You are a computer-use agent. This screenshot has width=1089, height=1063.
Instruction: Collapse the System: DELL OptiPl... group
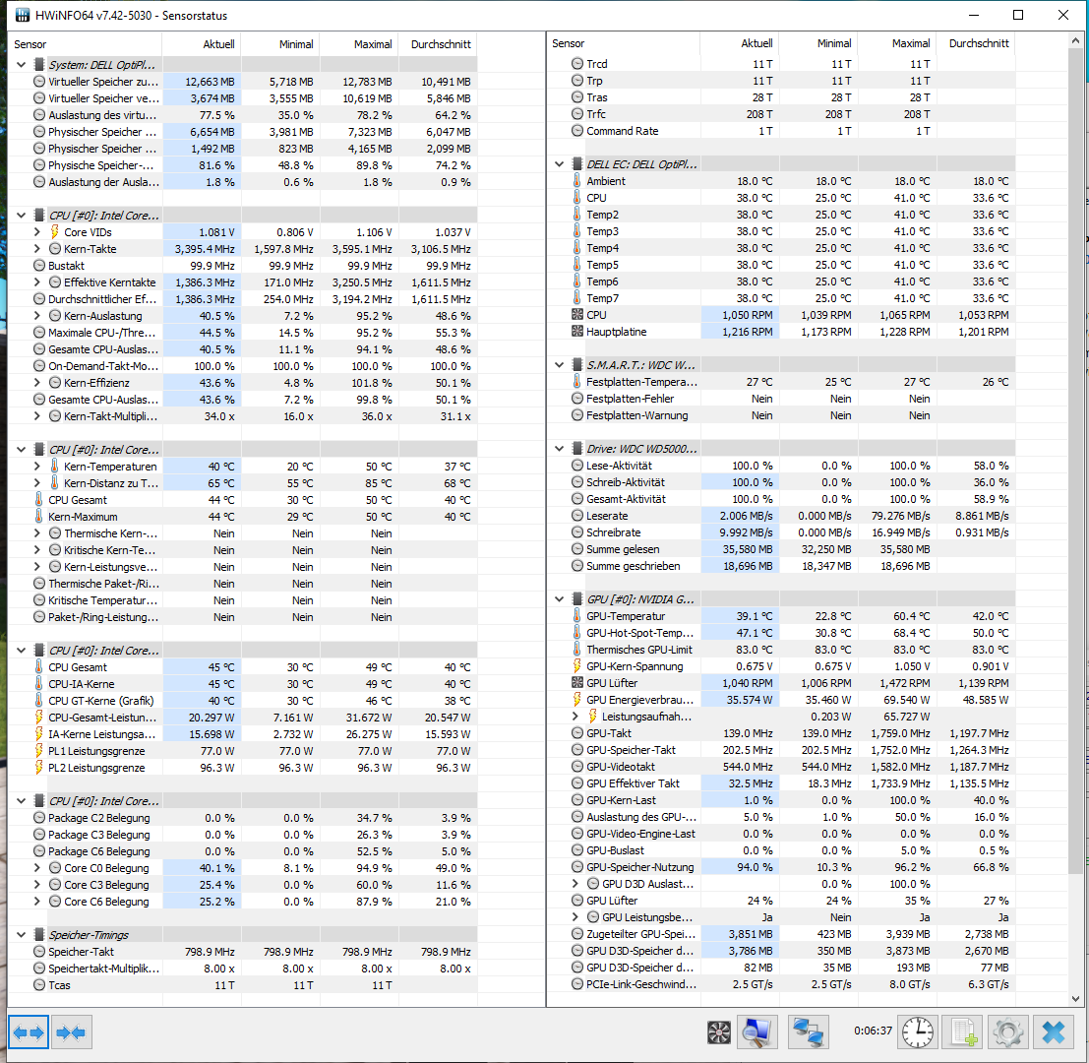click(x=21, y=65)
